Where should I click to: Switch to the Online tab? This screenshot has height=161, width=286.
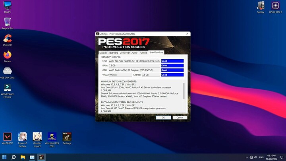143,52
